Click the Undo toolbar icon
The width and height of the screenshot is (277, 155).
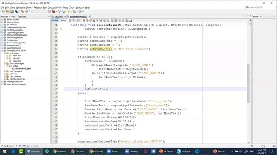tap(22, 12)
